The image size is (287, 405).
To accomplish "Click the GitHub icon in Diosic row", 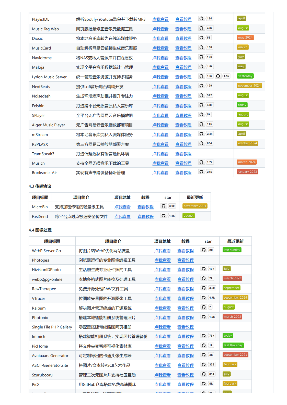I will 201,38.
